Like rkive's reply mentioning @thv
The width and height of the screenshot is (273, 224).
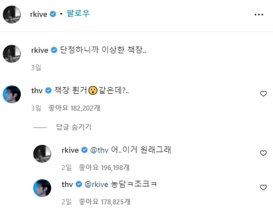[x=263, y=153]
